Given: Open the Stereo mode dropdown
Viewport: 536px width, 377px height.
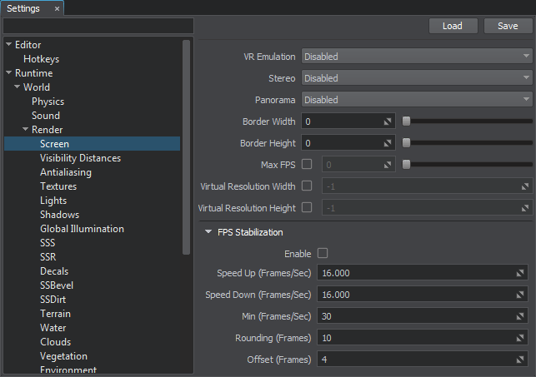Looking at the screenshot, I should (x=416, y=78).
